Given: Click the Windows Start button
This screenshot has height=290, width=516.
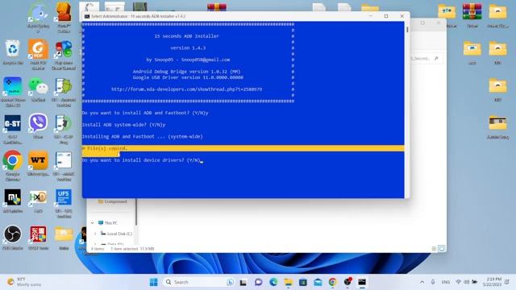Looking at the screenshot, I should (153, 282).
